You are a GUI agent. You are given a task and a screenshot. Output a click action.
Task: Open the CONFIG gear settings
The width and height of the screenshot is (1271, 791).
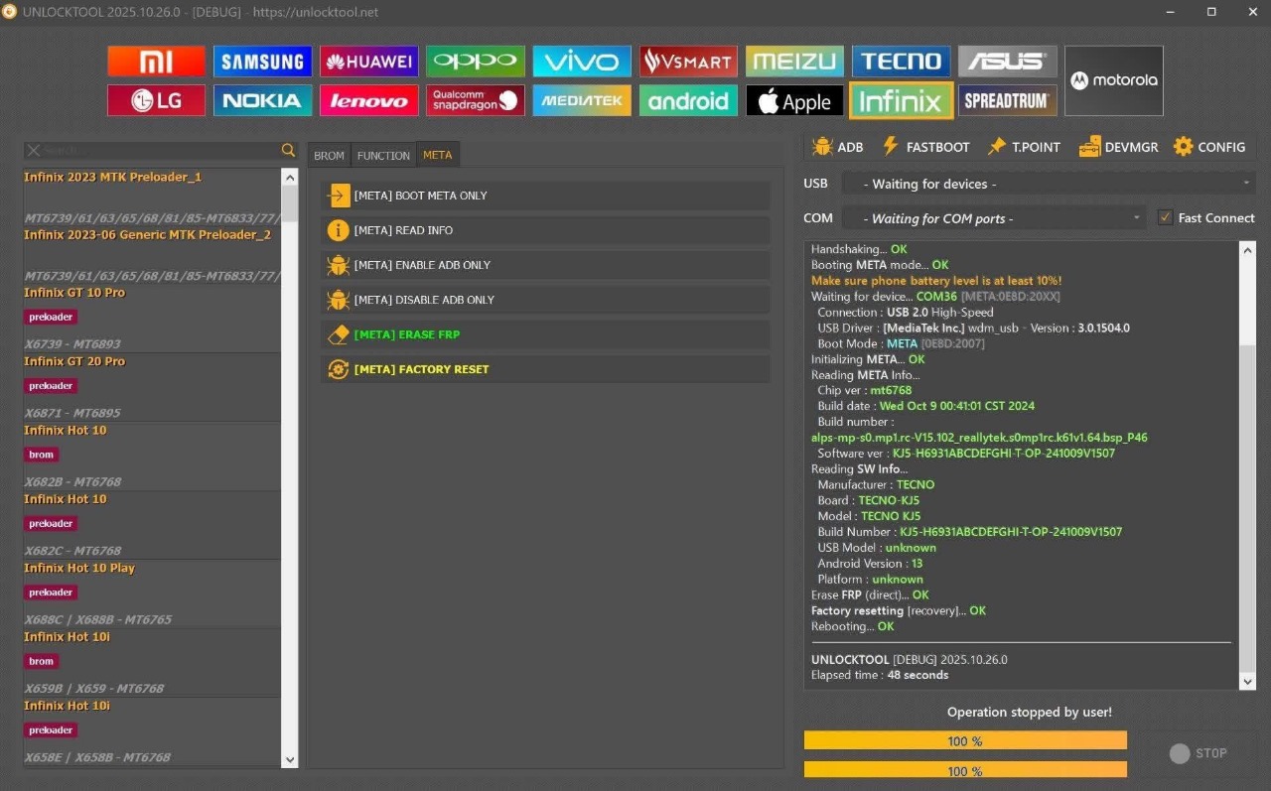click(1208, 147)
